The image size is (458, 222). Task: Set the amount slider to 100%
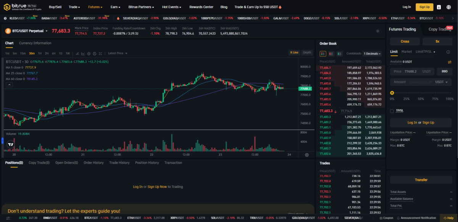click(450, 93)
